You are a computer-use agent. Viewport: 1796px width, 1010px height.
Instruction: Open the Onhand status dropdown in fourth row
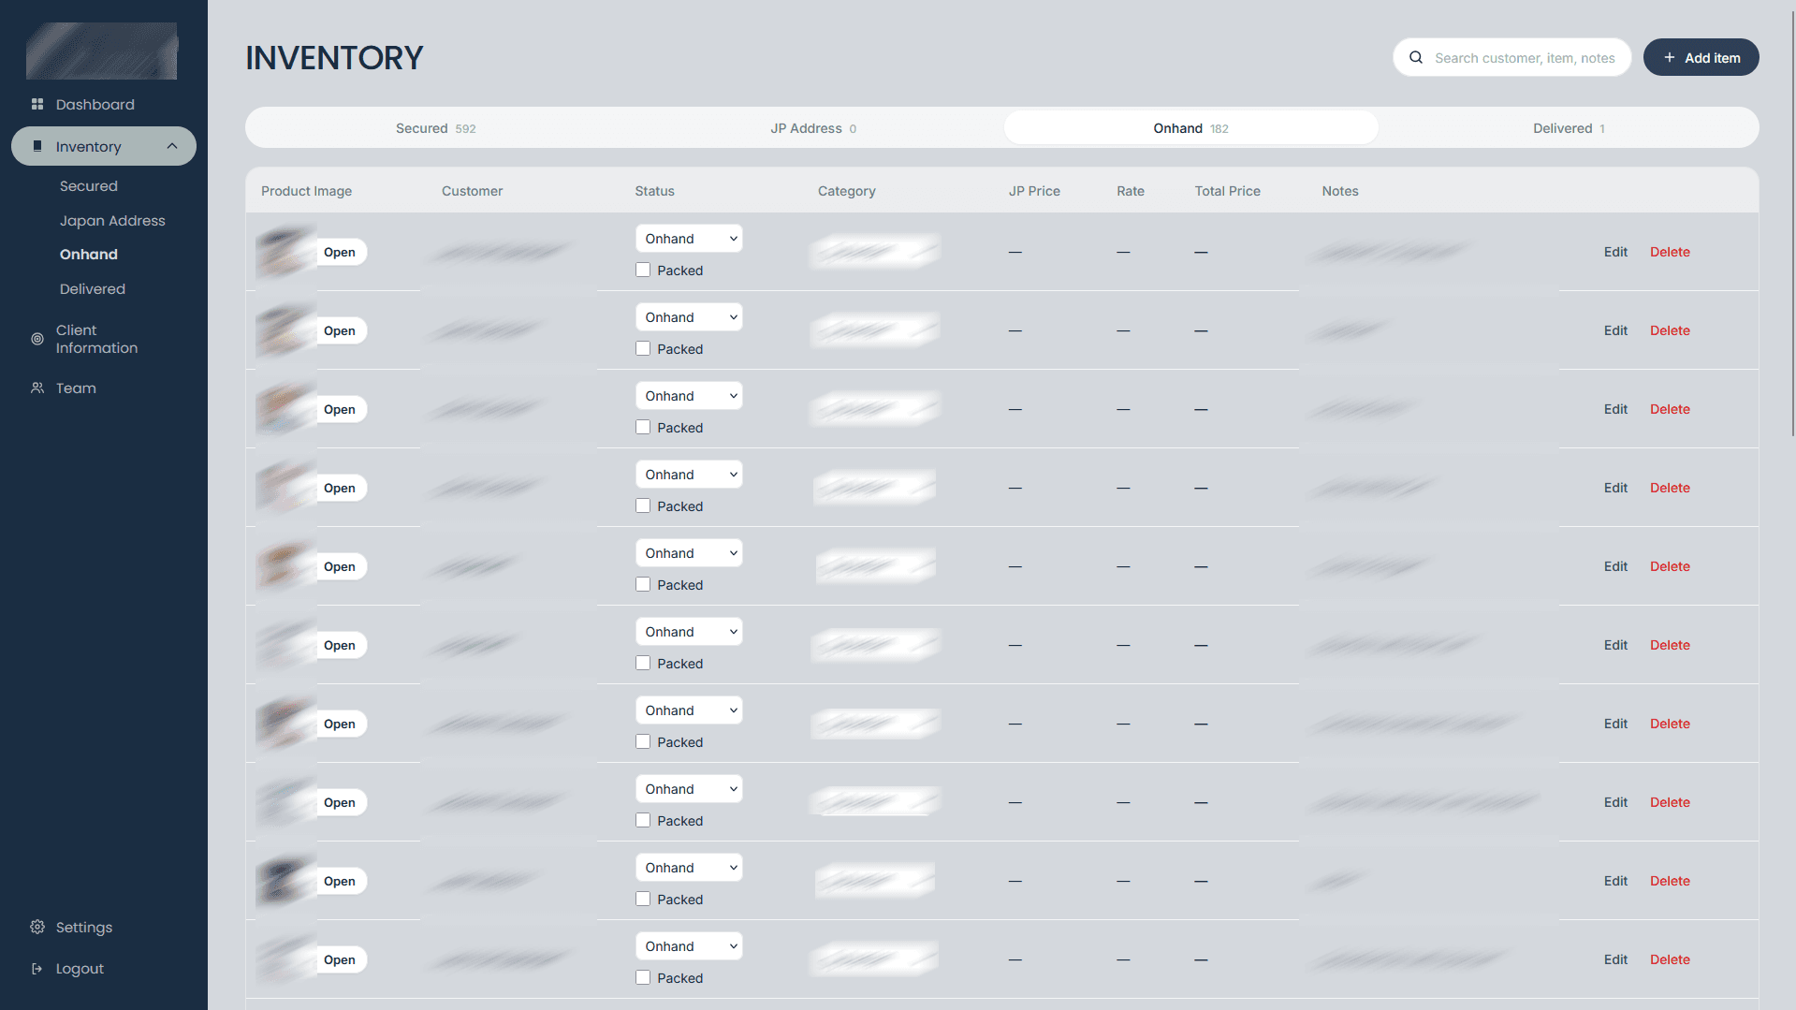689,475
